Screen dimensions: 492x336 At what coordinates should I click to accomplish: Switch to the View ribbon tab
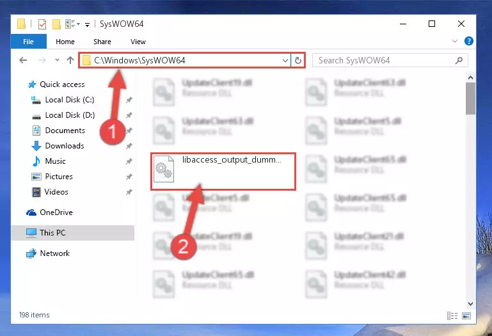pyautogui.click(x=138, y=42)
